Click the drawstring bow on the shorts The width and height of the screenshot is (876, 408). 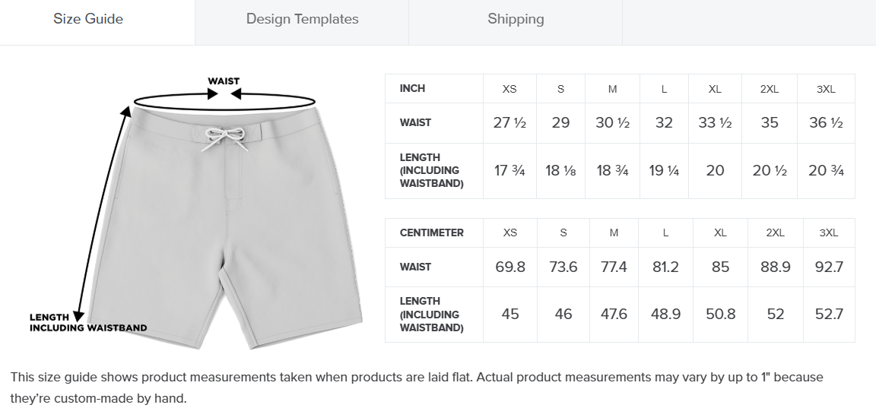pos(224,138)
